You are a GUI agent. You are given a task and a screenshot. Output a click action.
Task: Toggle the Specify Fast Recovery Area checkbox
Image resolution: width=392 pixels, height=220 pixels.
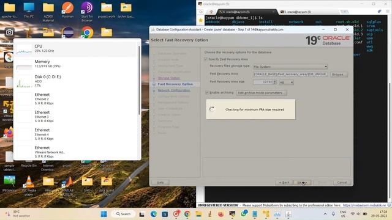point(206,59)
